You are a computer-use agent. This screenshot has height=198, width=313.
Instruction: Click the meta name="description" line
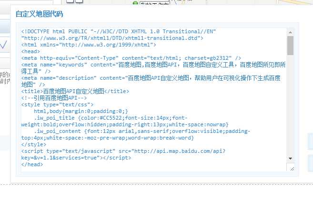click(x=151, y=78)
